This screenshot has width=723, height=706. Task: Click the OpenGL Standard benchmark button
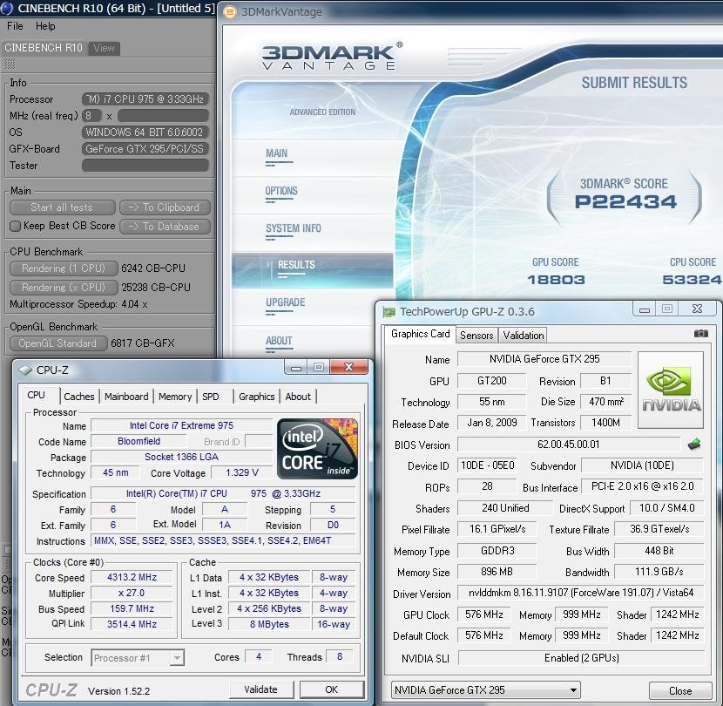57,343
